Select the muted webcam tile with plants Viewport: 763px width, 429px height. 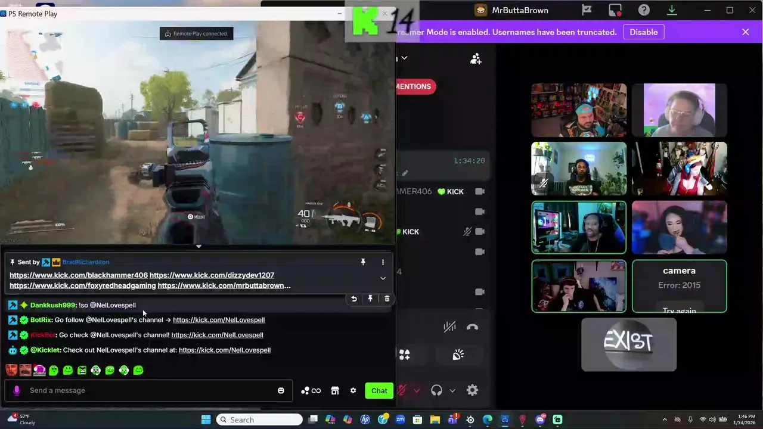(579, 169)
